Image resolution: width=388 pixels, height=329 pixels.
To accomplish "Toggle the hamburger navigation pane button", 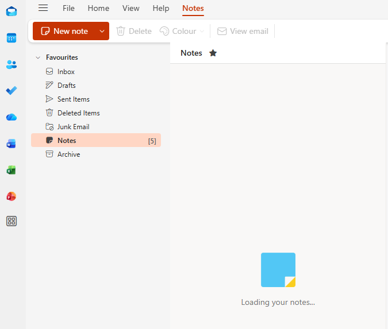I will [x=43, y=8].
